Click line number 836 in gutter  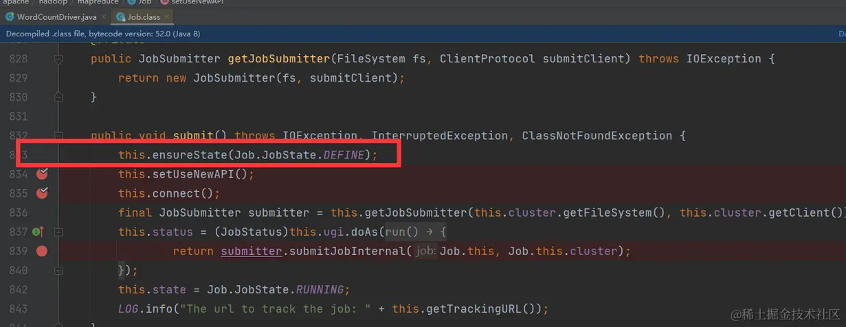[19, 213]
